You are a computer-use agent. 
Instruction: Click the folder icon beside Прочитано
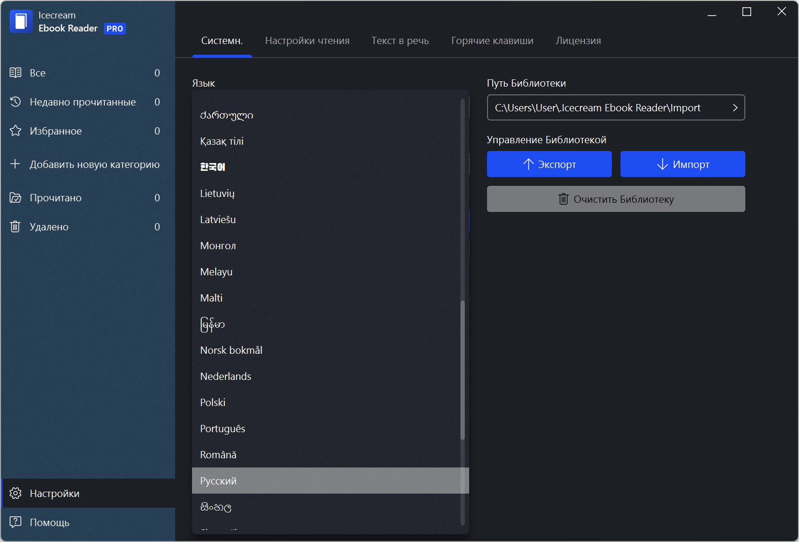tap(15, 197)
